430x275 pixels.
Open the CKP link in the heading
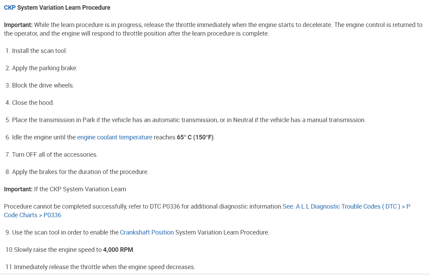coord(10,8)
